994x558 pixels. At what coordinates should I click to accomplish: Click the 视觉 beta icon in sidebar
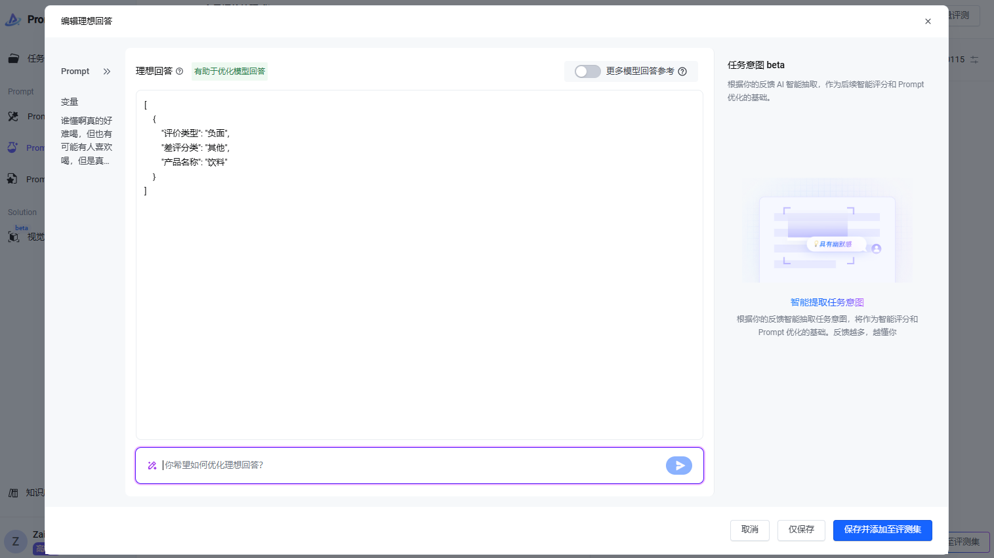pos(13,237)
